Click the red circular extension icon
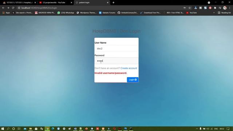The height and width of the screenshot is (131, 233). 210,8
